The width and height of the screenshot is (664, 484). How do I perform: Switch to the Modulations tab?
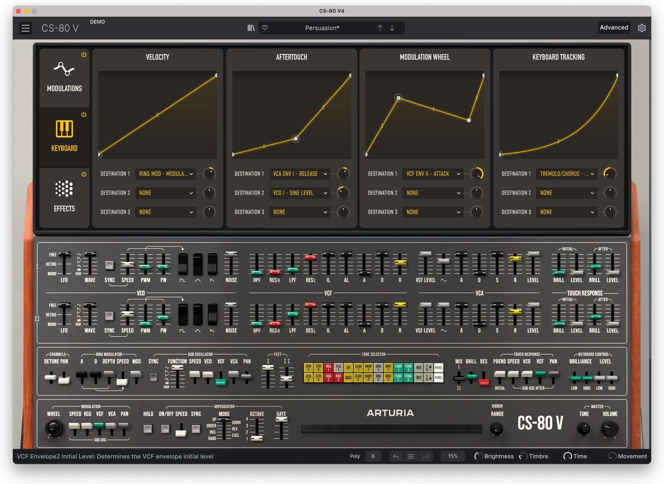(64, 78)
